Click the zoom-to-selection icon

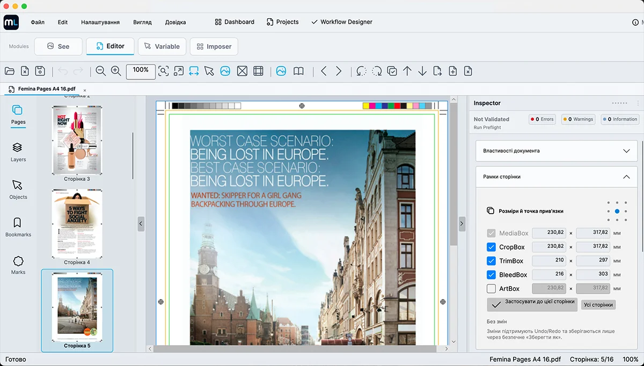pyautogui.click(x=164, y=71)
